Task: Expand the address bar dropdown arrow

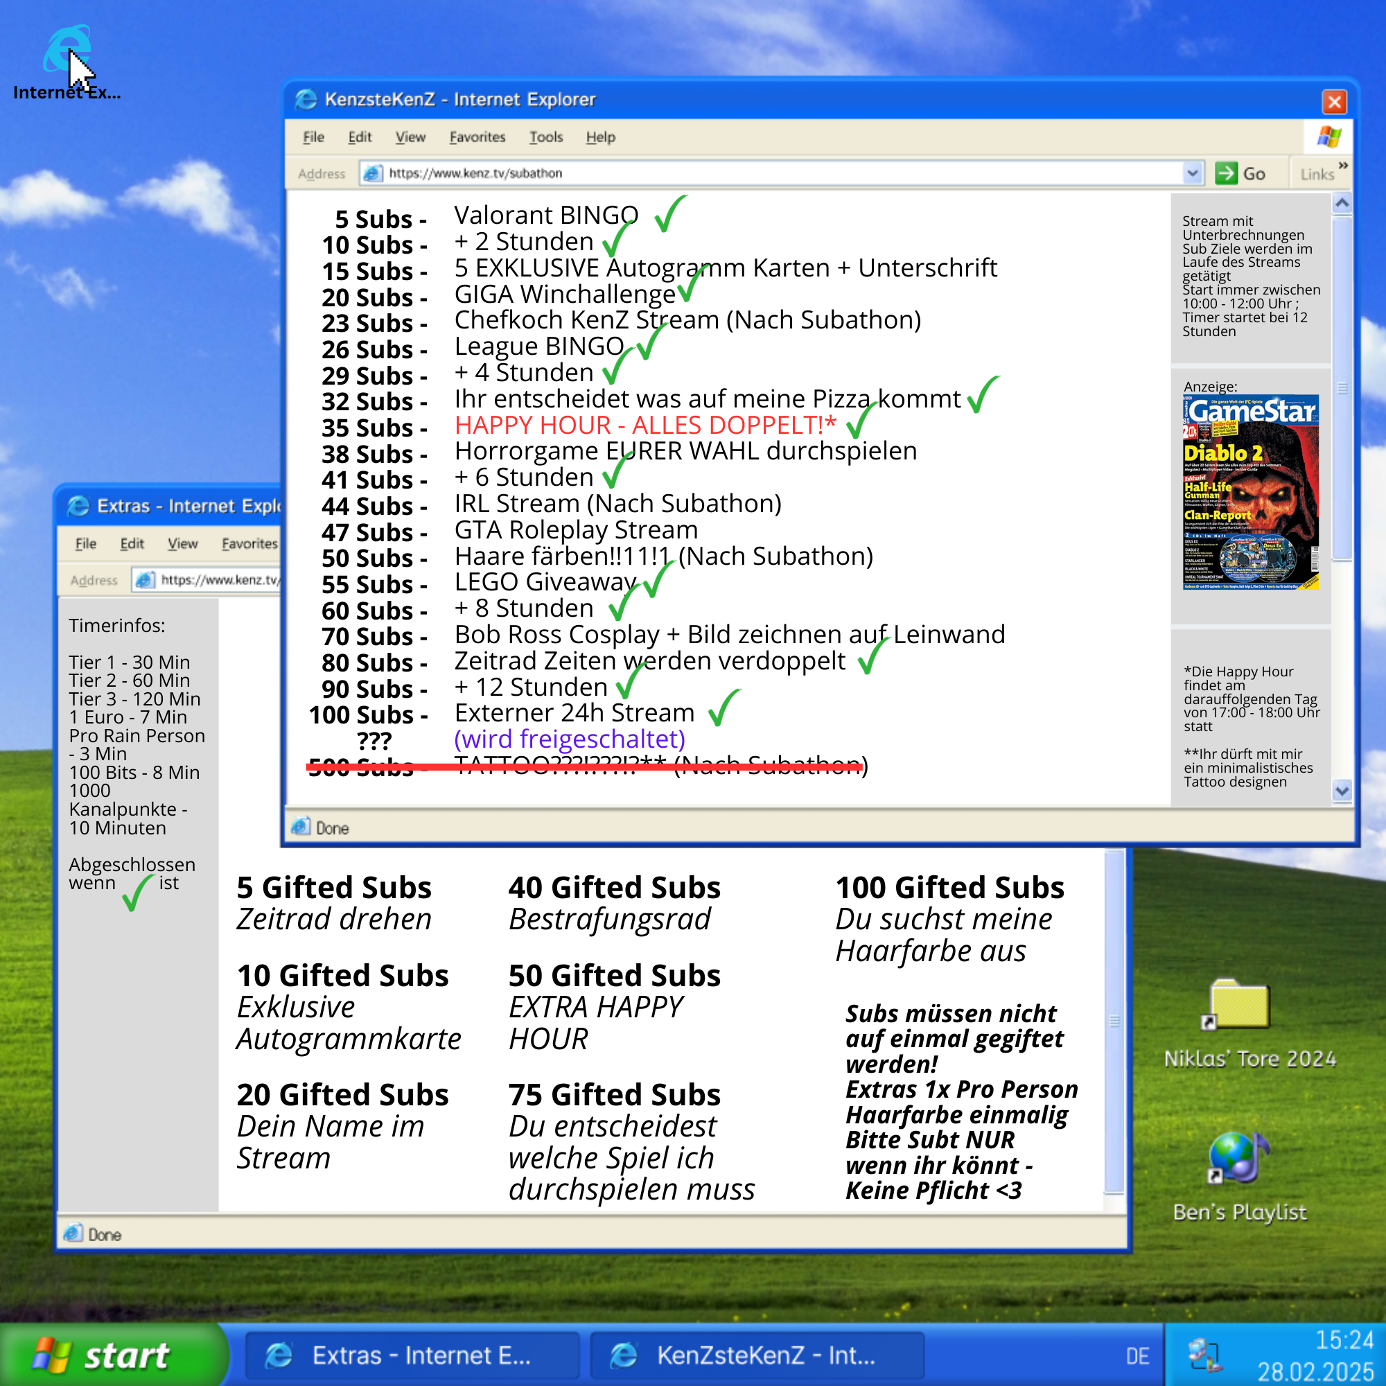Action: pos(1192,173)
